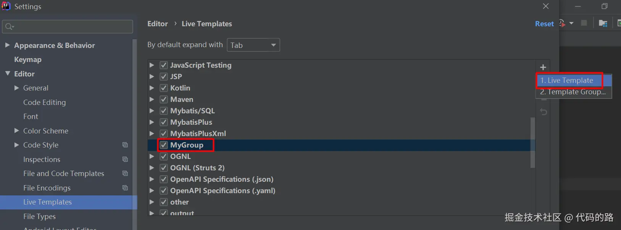Click the blue Reset link
Viewport: 621px width, 230px height.
(x=544, y=24)
